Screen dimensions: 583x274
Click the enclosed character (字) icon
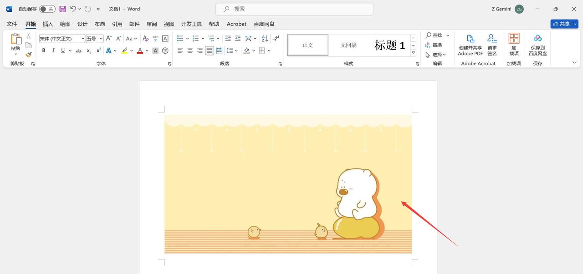(x=165, y=51)
